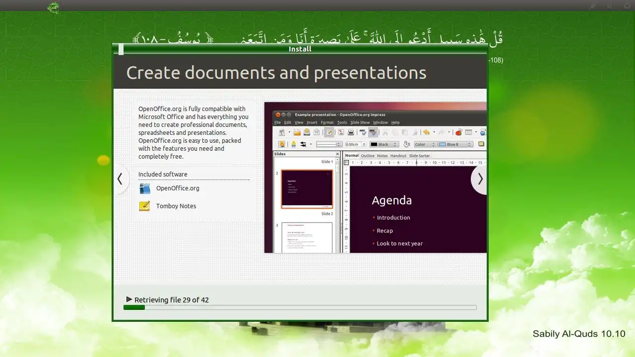This screenshot has height=357, width=635.
Task: Open Window menu in Impress screenshot
Action: [x=381, y=122]
